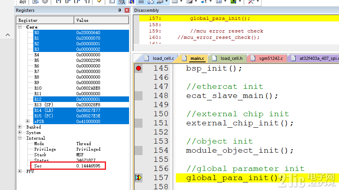This screenshot has height=190, width=339.
Task: Click the Serial Windows icon
Action: click(190, 2)
